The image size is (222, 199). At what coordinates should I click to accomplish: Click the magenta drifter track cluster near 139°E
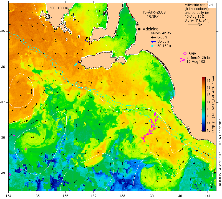click(x=150, y=127)
